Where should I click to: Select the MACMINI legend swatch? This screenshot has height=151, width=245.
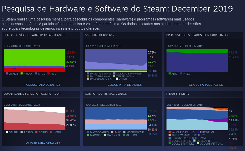[x=88, y=135]
